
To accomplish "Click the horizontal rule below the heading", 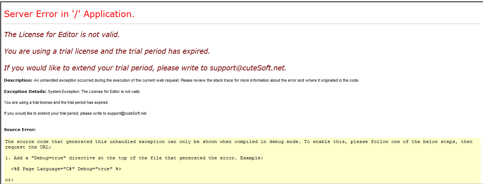I will [242, 24].
